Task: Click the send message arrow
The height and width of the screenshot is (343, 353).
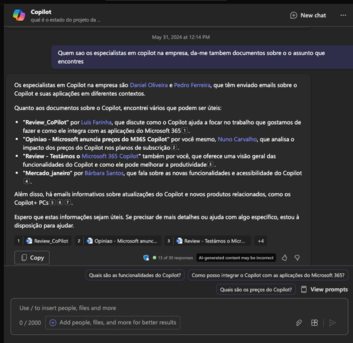Action: [x=333, y=323]
